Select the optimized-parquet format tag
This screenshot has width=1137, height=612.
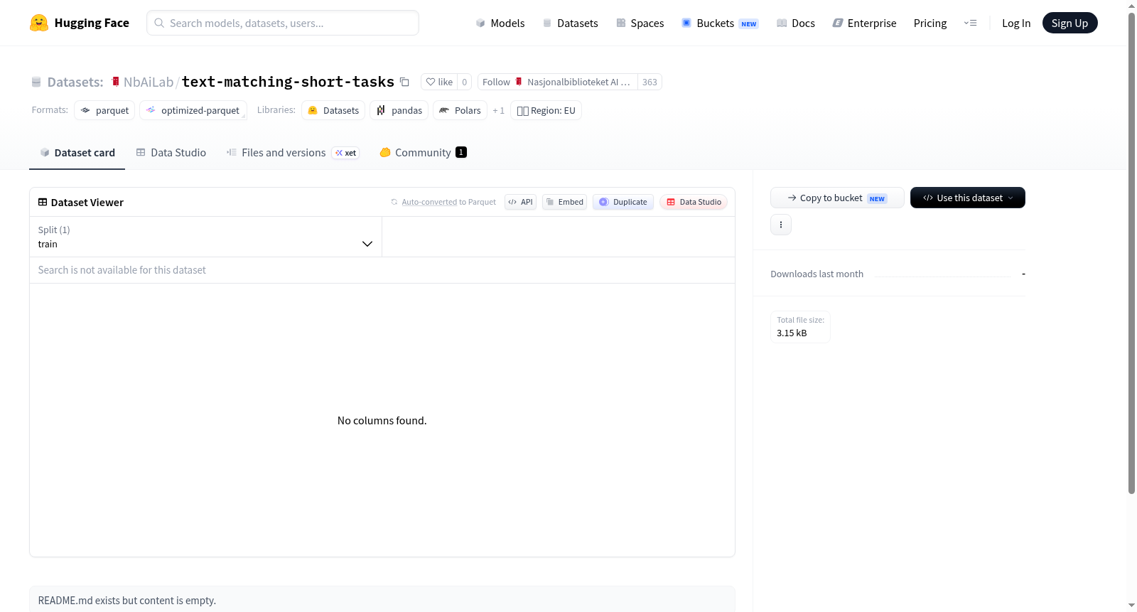point(193,110)
